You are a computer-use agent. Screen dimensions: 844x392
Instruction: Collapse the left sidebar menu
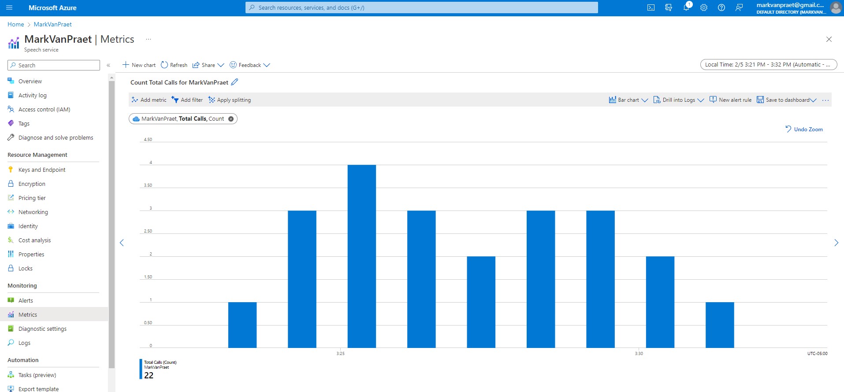click(x=108, y=65)
